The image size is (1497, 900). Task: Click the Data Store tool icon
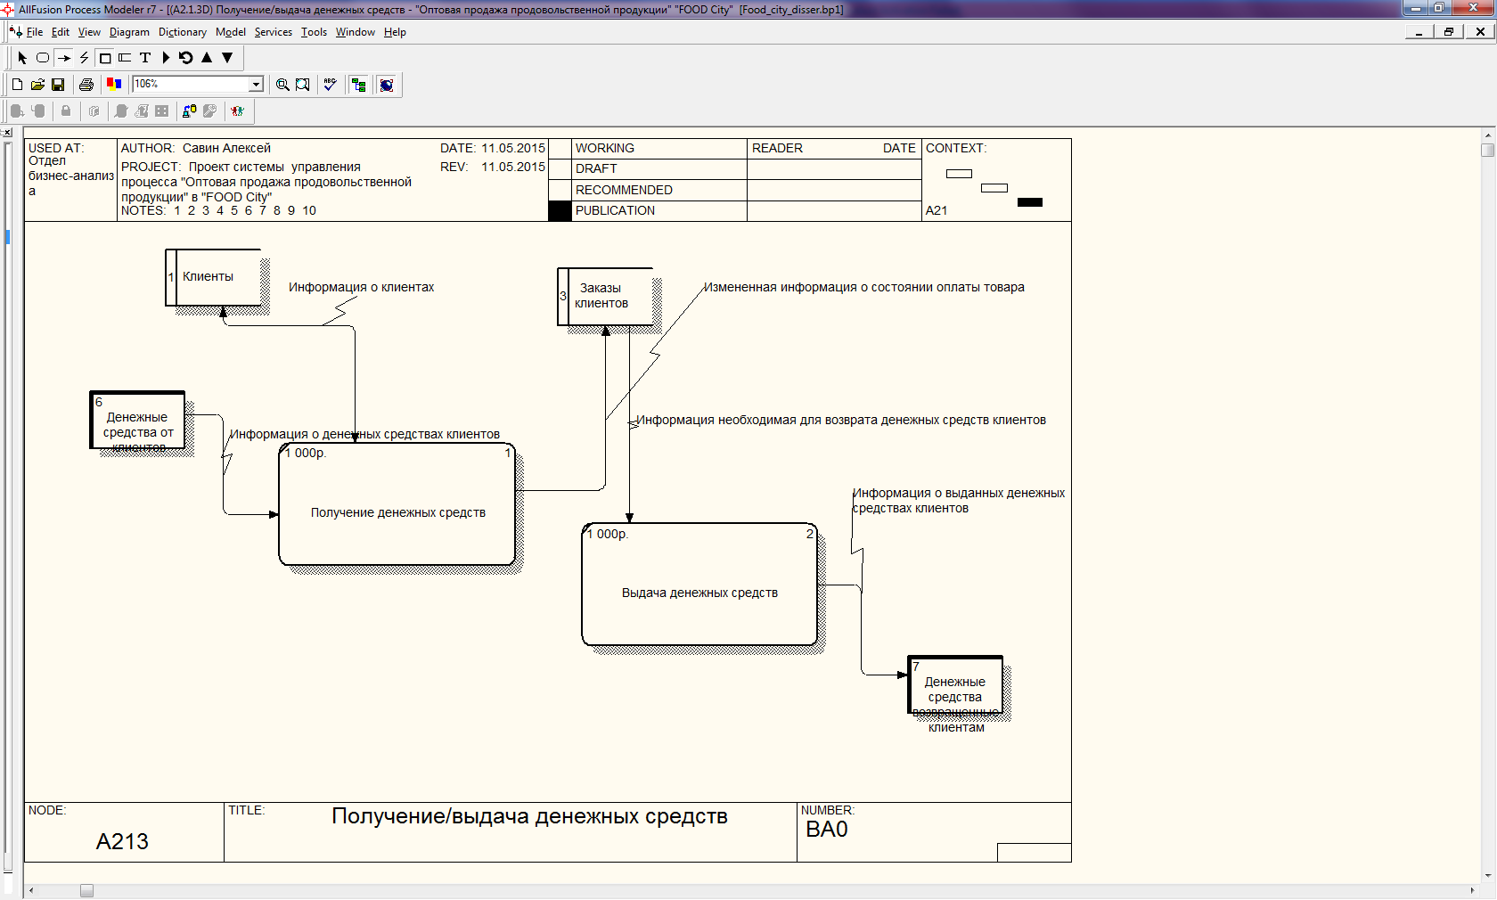125,58
